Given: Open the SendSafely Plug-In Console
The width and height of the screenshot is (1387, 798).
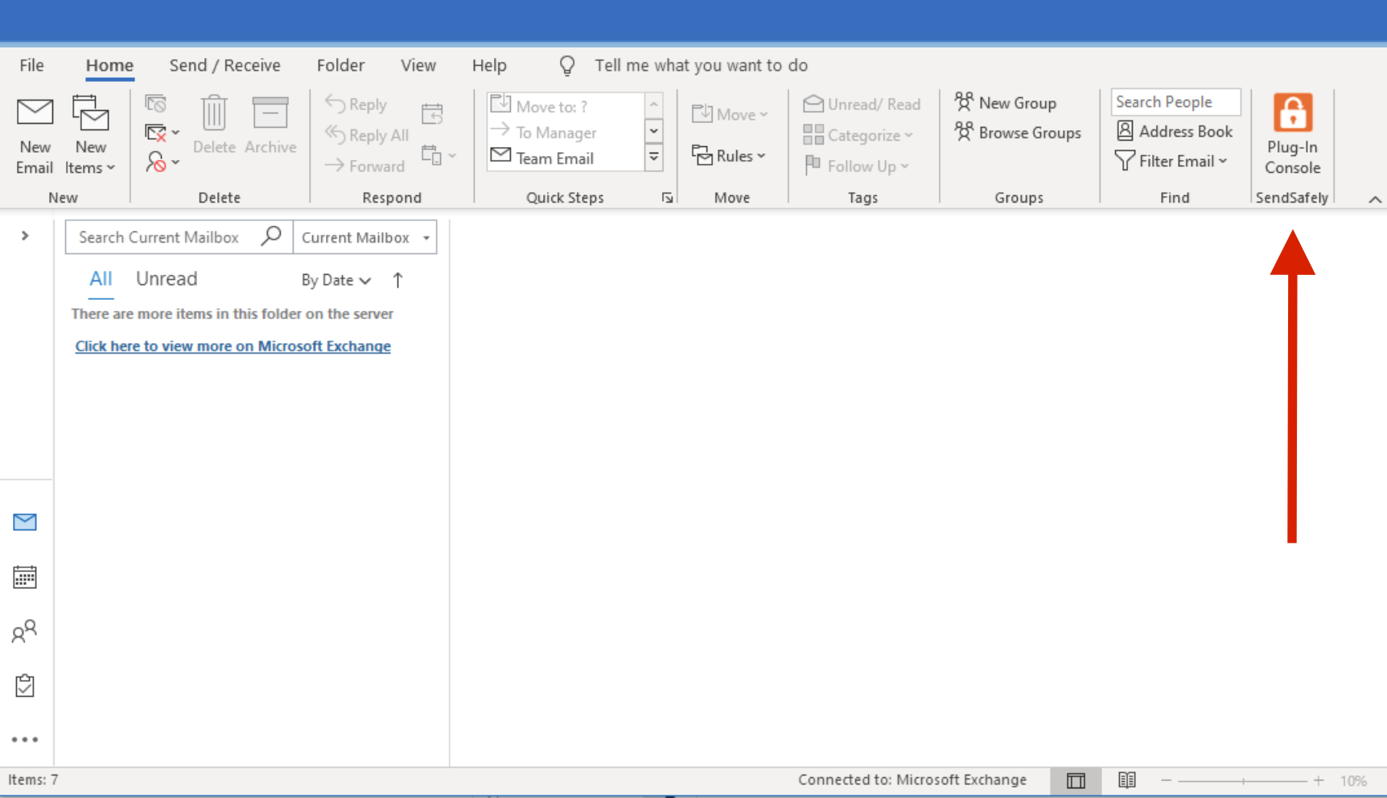Looking at the screenshot, I should tap(1292, 135).
